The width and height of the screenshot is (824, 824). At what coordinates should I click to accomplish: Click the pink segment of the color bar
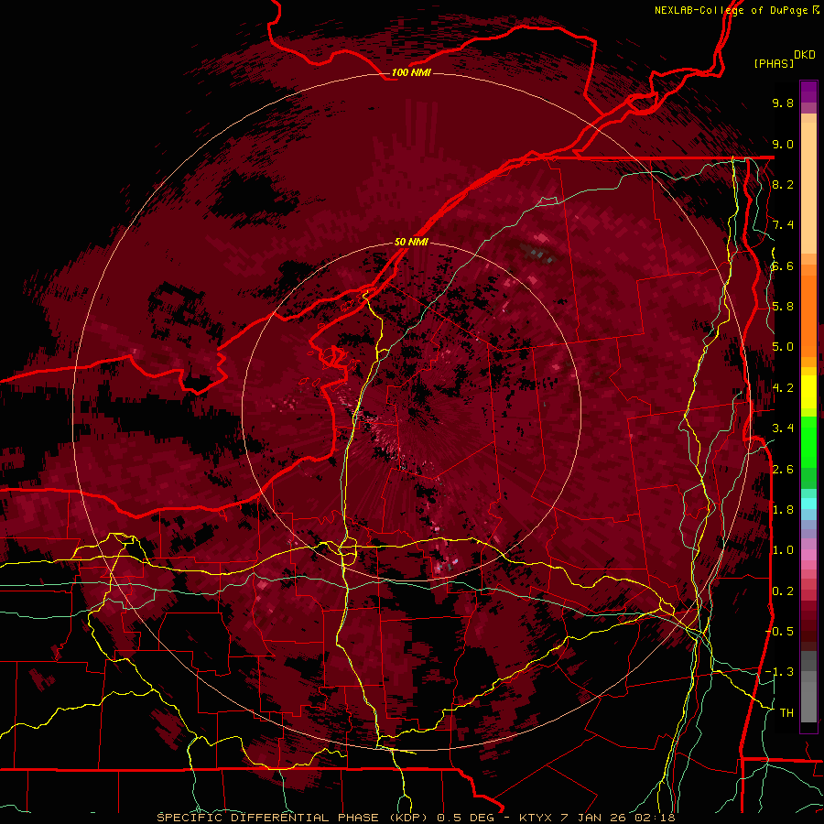click(x=808, y=554)
